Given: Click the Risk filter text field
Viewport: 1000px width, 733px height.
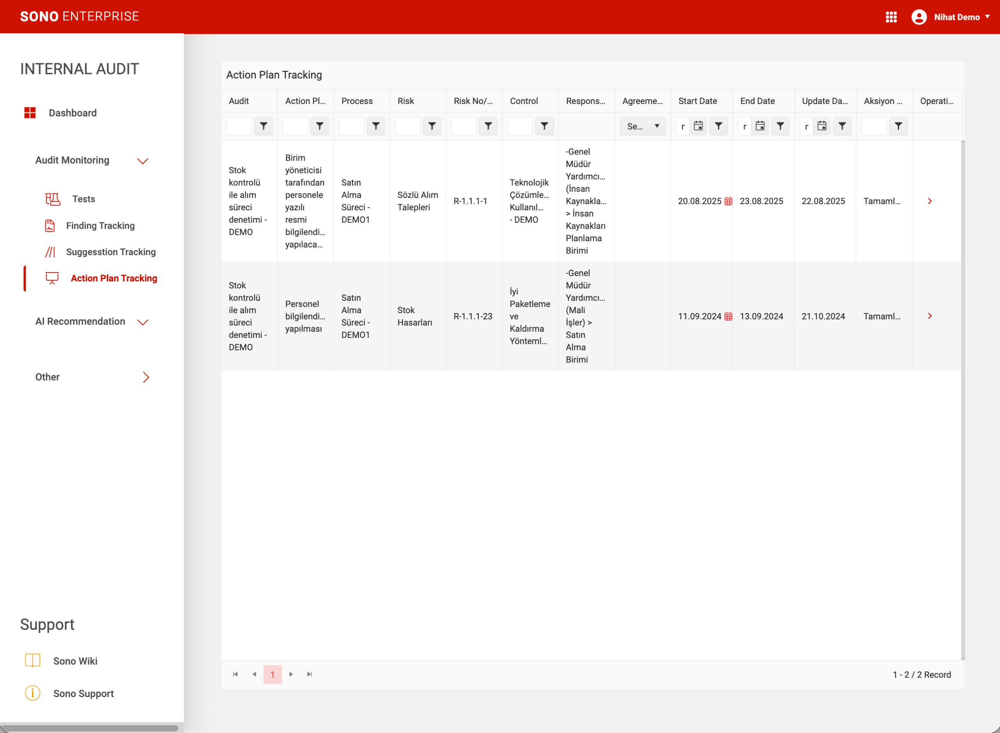Looking at the screenshot, I should click(x=407, y=126).
